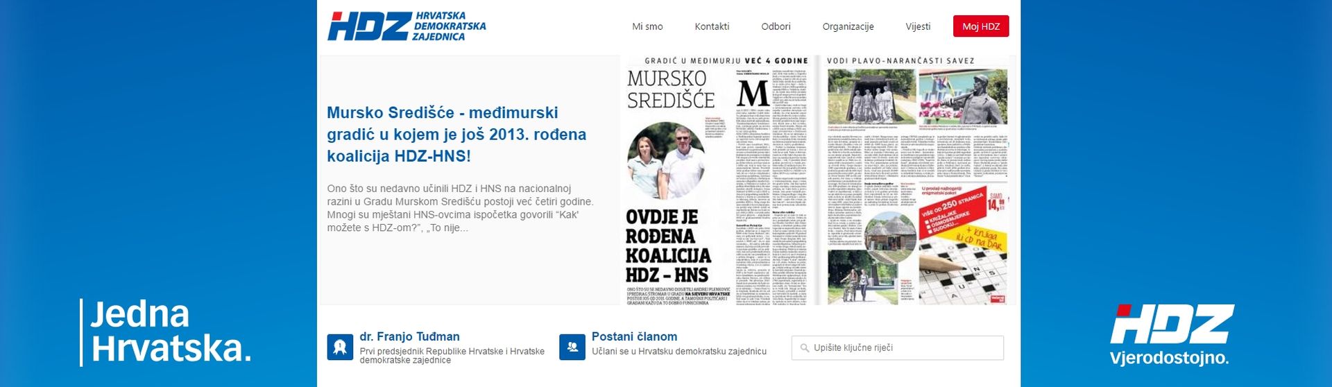Open the Organizacije menu item
The image size is (1332, 387).
click(848, 26)
